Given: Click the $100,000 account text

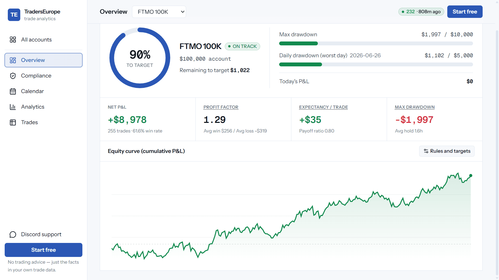Looking at the screenshot, I should pos(205,59).
